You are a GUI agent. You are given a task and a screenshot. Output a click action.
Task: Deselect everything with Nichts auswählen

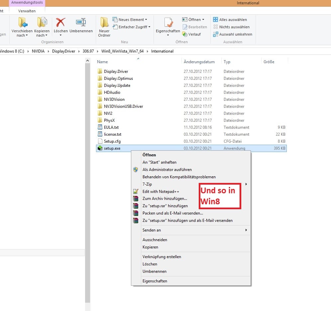[231, 27]
